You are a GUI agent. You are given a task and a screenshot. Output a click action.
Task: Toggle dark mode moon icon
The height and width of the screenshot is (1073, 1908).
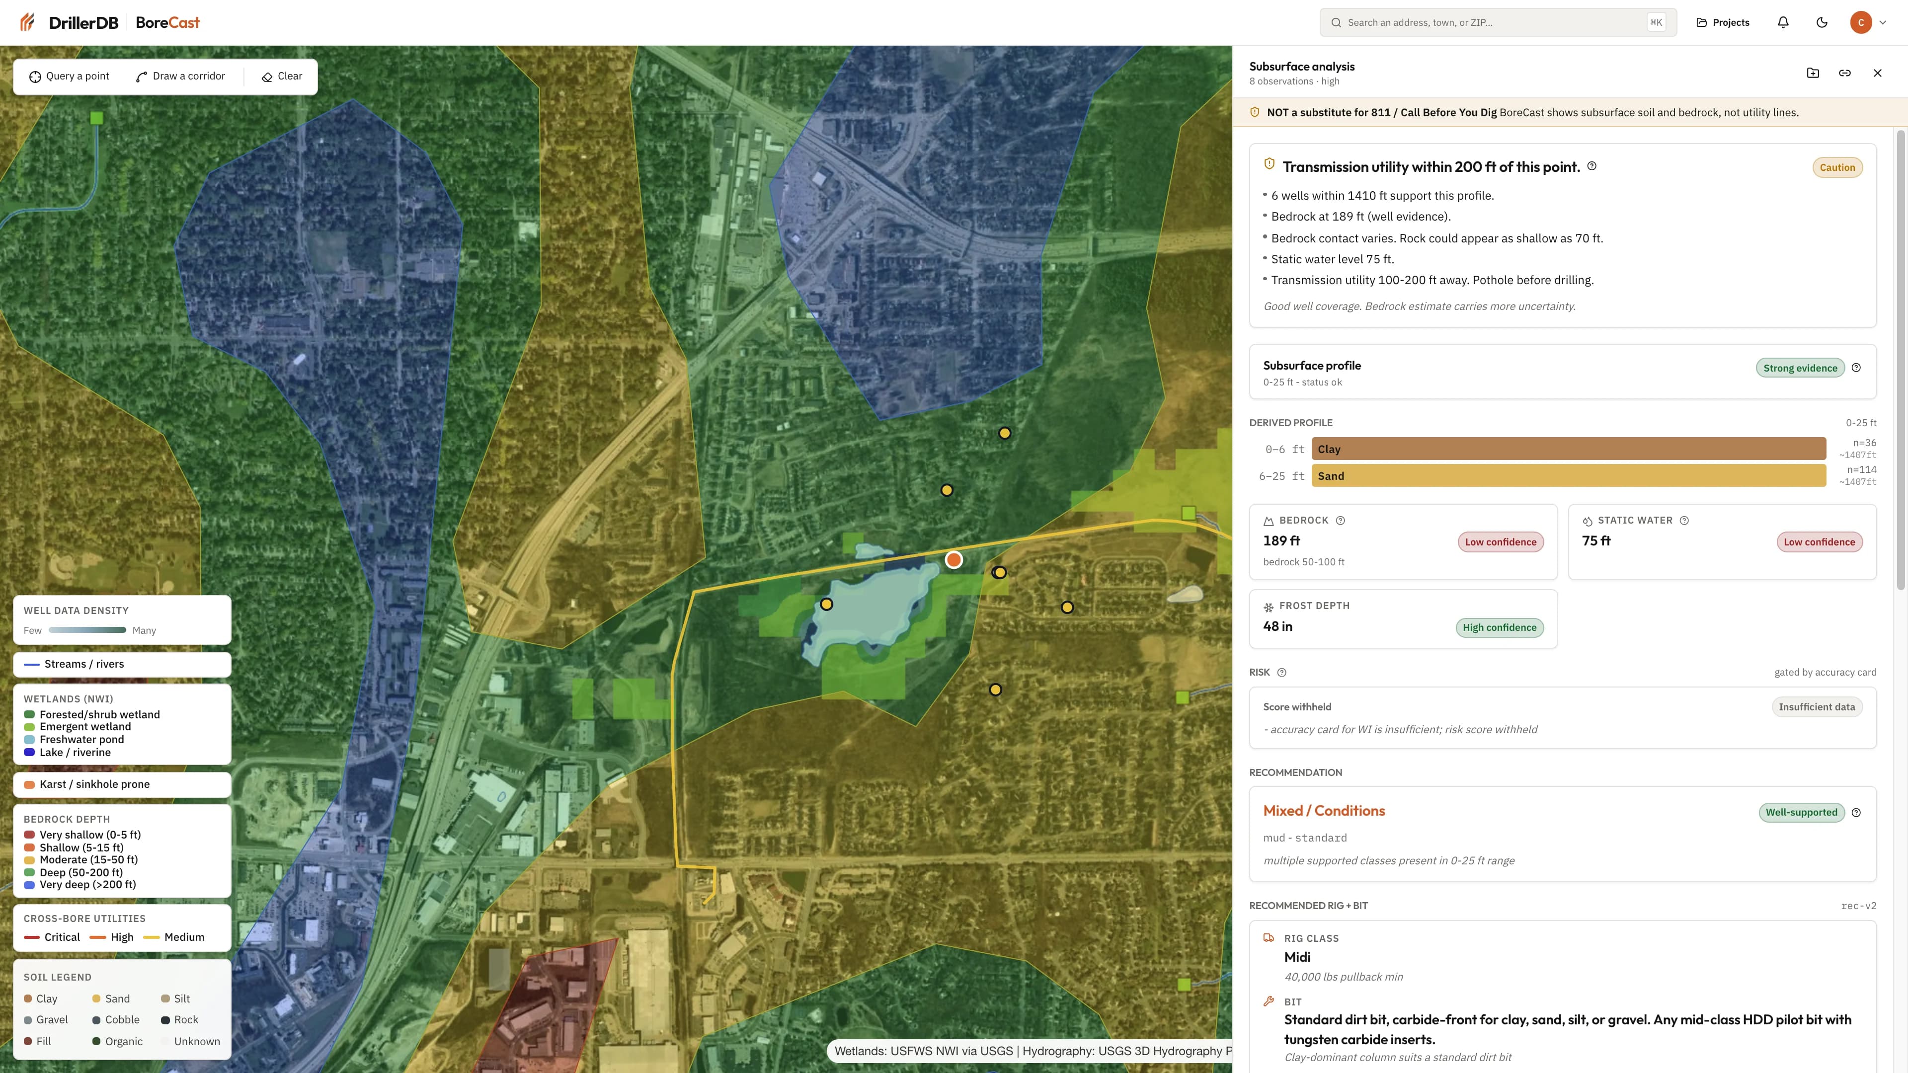(x=1822, y=22)
